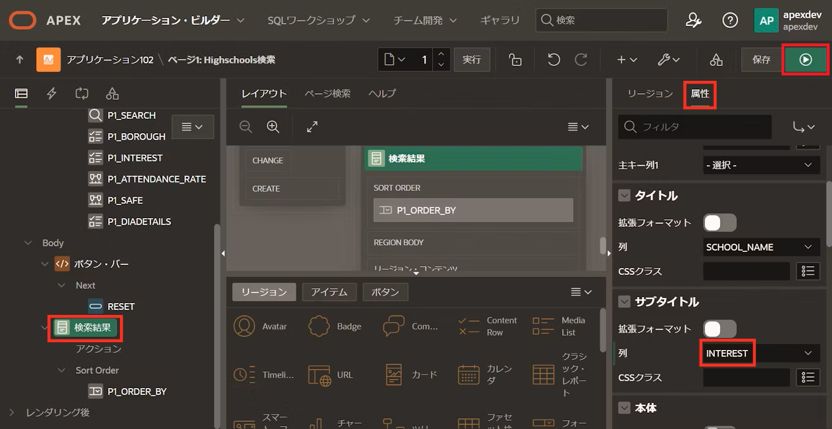Screen dimensions: 832x429
Task: Toggle タイトル 拡張フォーマット switch
Action: pos(720,223)
